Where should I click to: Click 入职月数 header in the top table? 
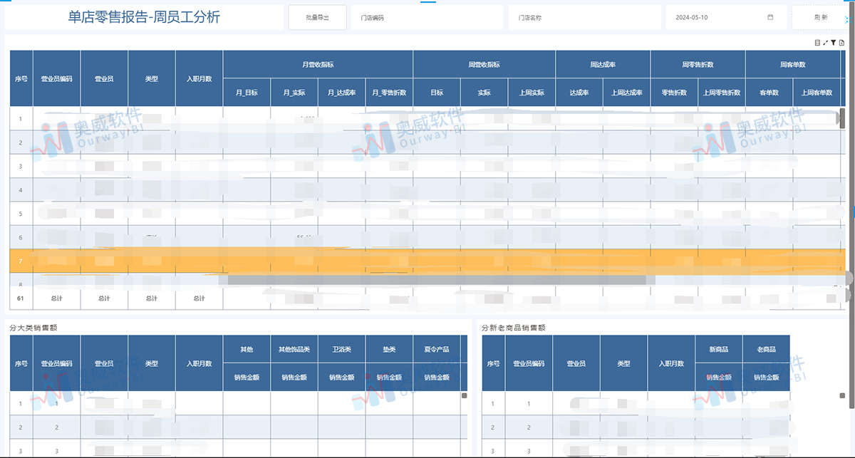pos(199,78)
